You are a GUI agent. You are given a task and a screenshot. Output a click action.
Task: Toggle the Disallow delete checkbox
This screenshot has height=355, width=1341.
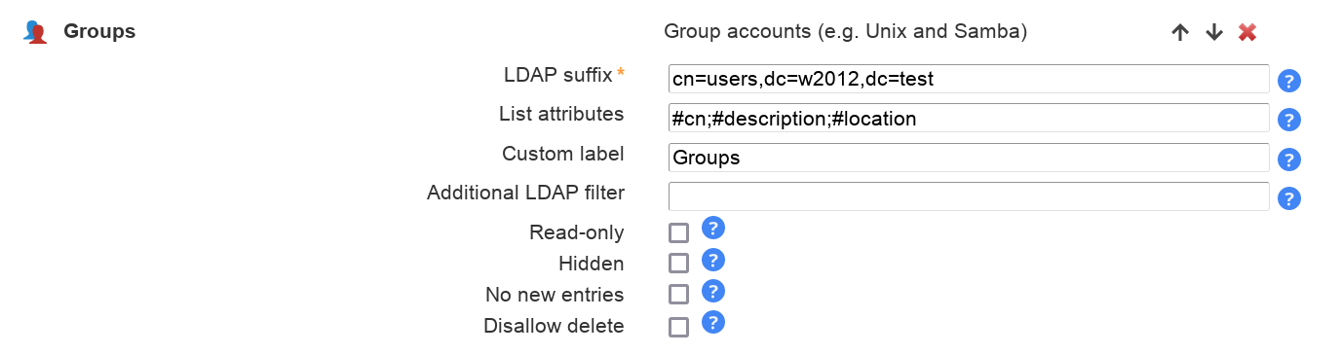click(x=678, y=327)
